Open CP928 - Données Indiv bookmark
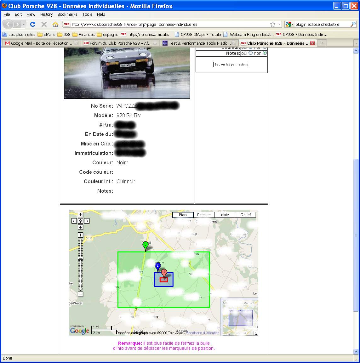Image resolution: width=360 pixels, height=363 pixels. coord(302,35)
